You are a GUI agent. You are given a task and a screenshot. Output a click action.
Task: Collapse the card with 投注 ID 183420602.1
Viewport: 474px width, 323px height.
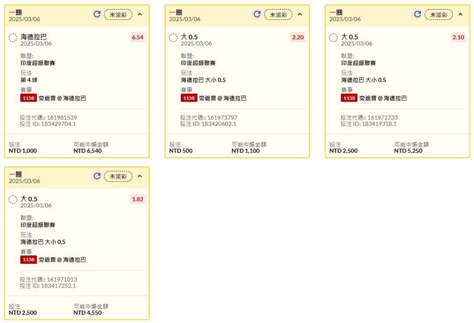pyautogui.click(x=300, y=14)
